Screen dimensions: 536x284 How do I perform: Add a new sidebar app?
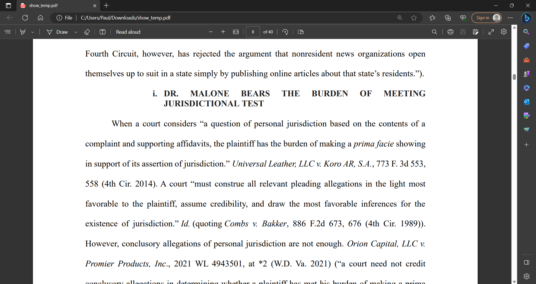(527, 145)
